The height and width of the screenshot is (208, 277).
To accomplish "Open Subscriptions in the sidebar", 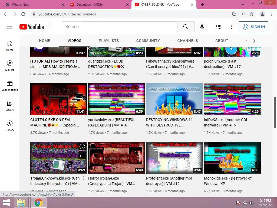I will [10, 86].
